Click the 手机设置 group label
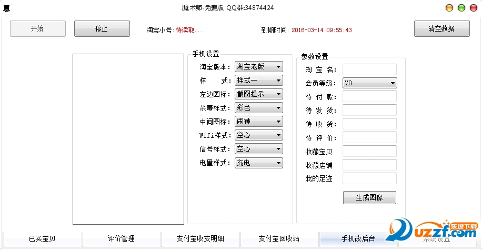The width and height of the screenshot is (482, 250). (x=206, y=54)
